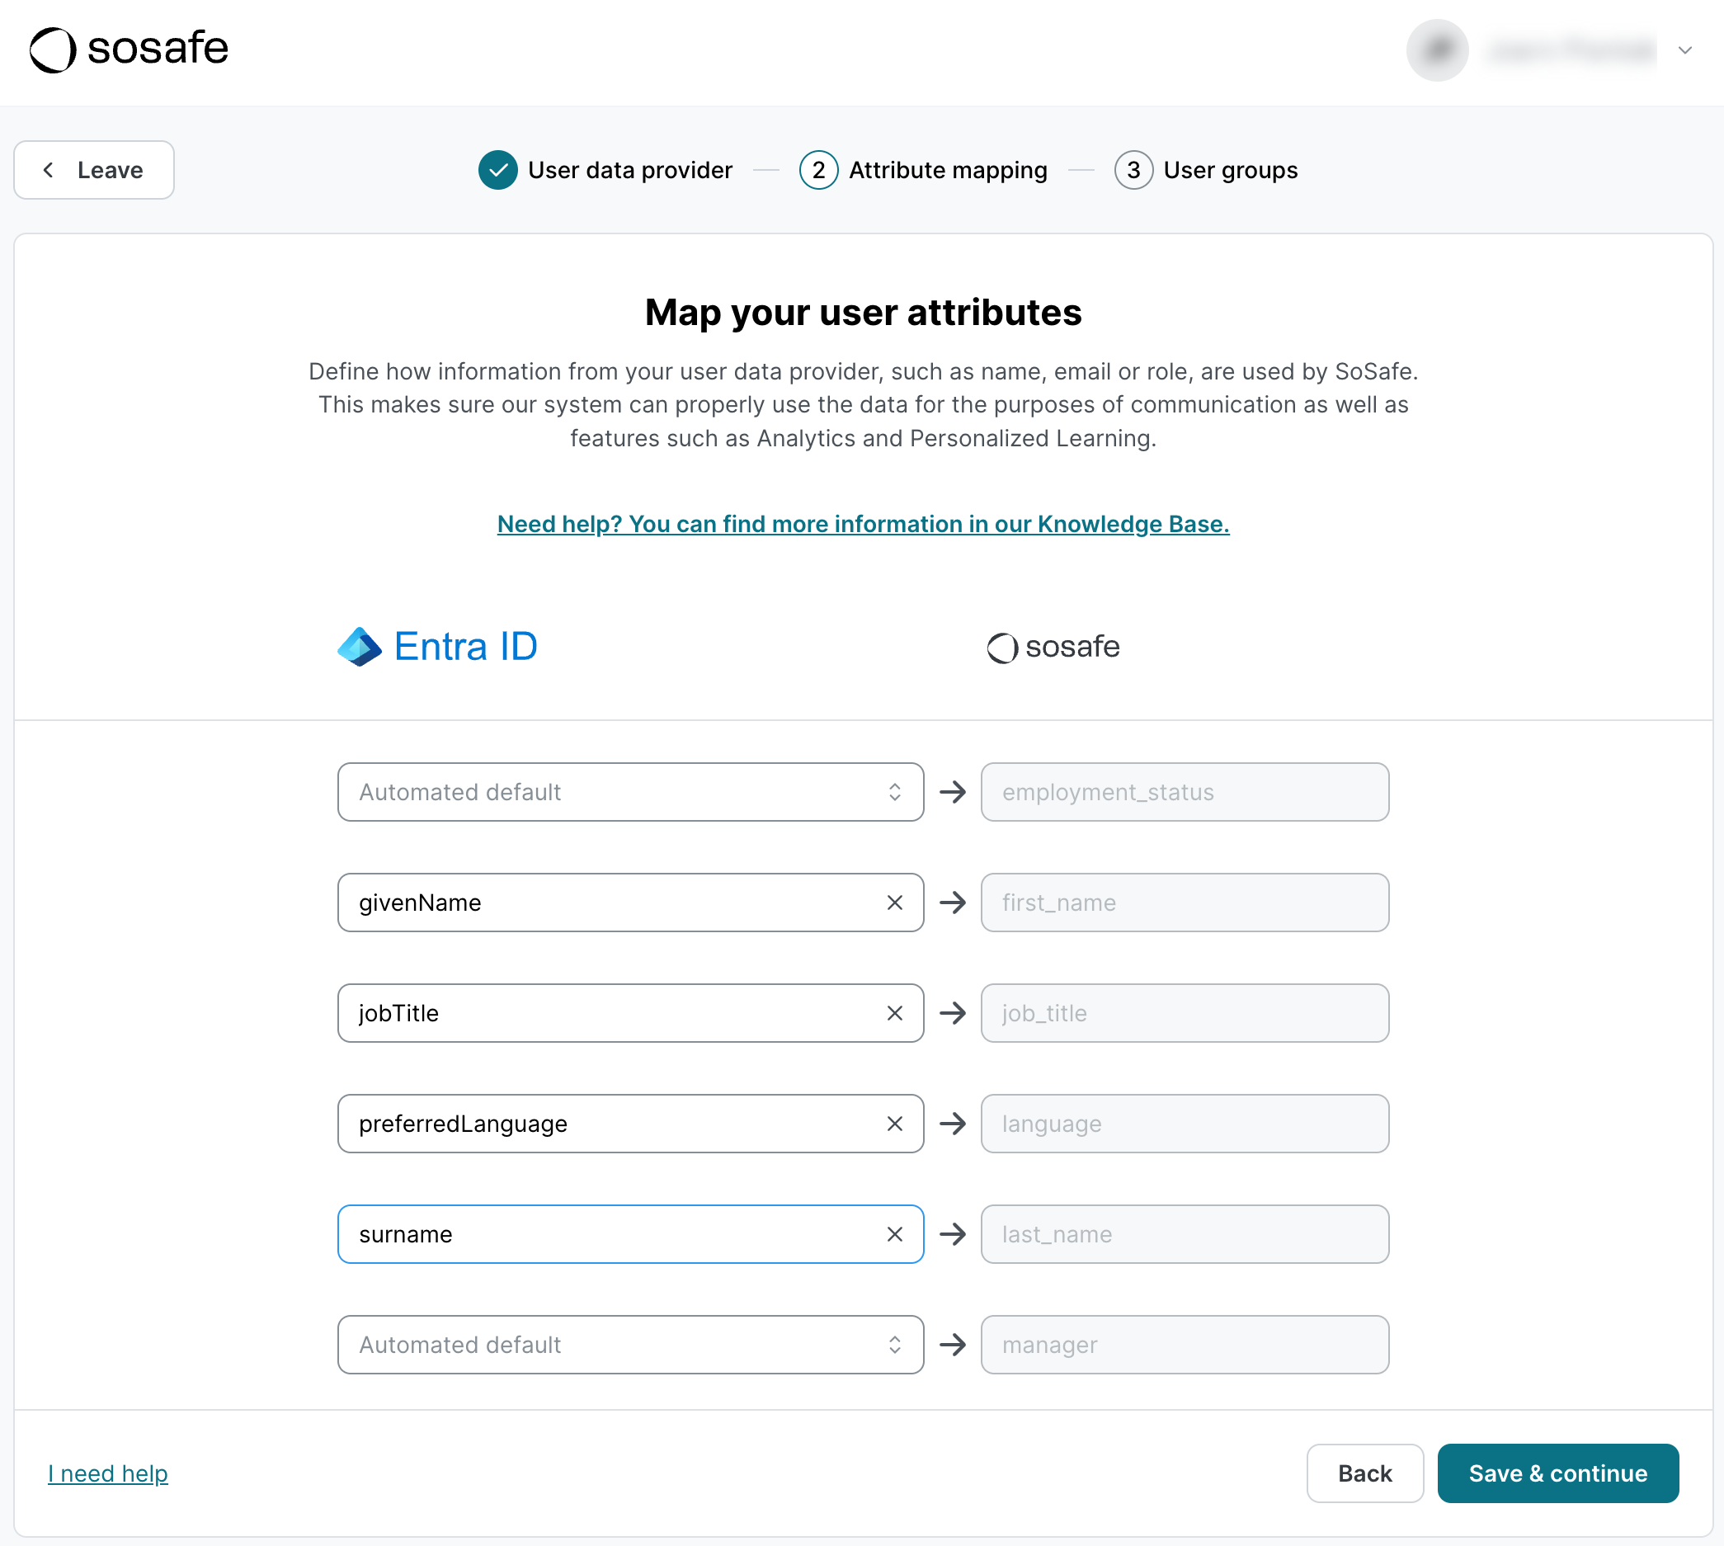The image size is (1724, 1546).
Task: Click the SoSafe logo in the top header
Action: click(129, 50)
